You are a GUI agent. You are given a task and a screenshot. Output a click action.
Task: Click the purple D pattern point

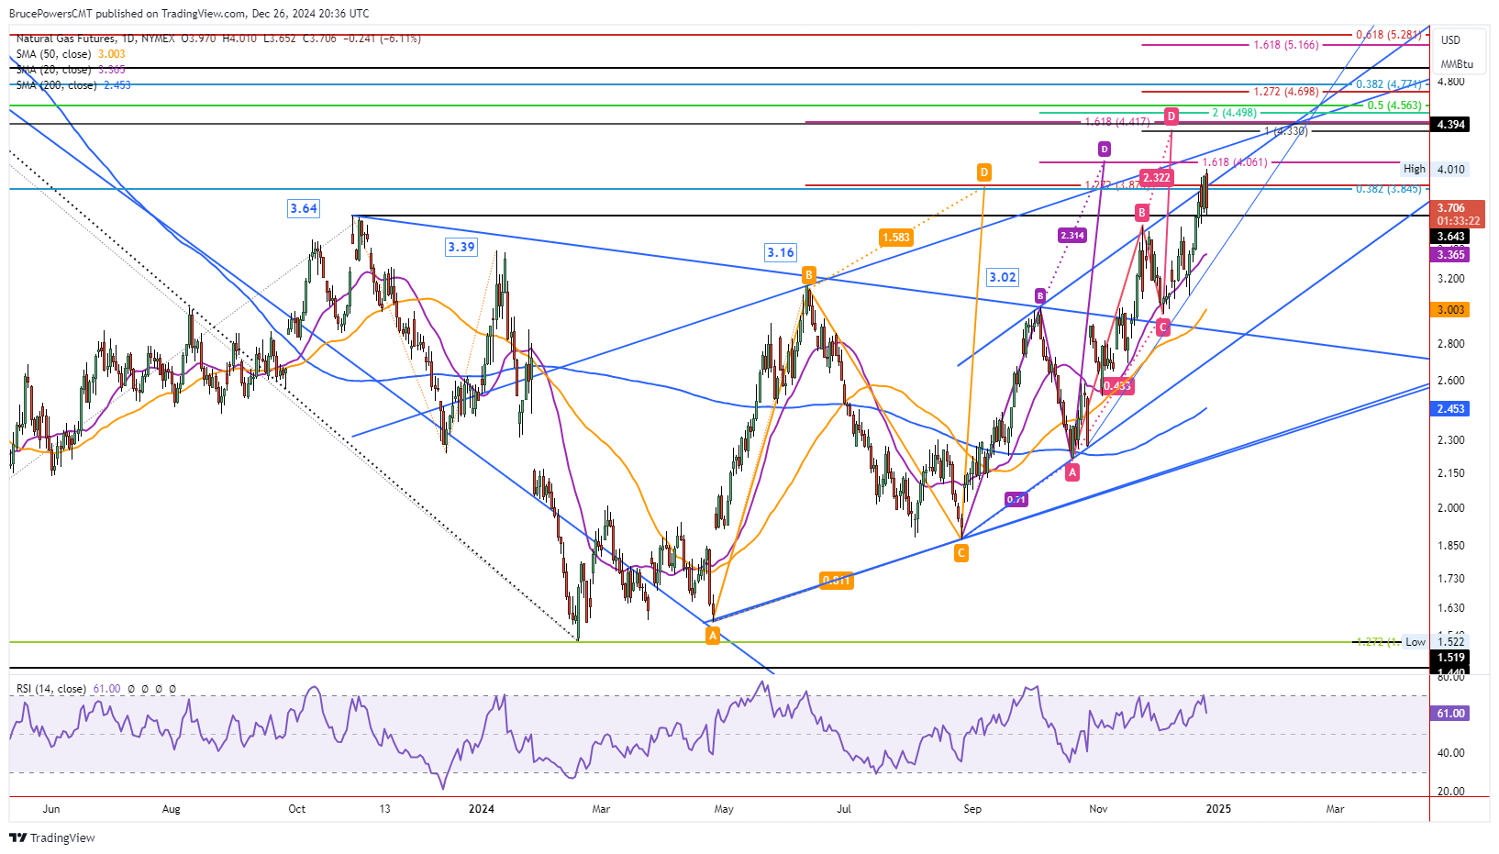click(x=1105, y=149)
